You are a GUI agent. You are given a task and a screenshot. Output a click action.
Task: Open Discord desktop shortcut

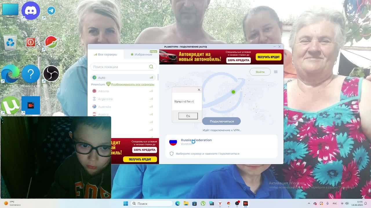click(30, 12)
